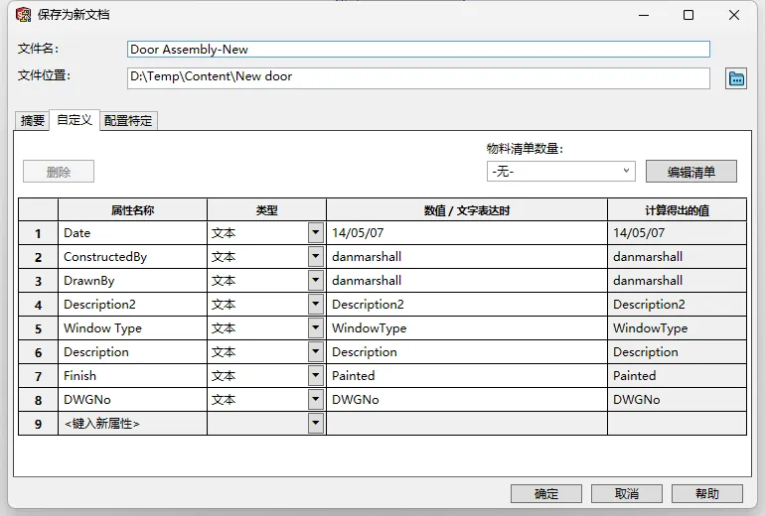765x516 pixels.
Task: Click the browse folder icon beside file location
Action: (x=736, y=78)
